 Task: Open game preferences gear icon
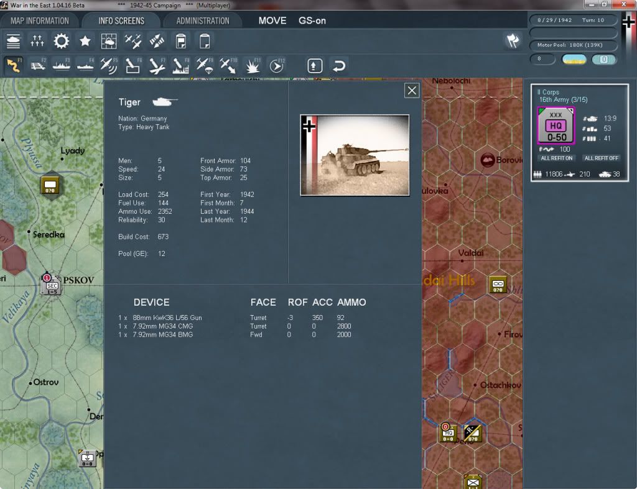(x=62, y=41)
